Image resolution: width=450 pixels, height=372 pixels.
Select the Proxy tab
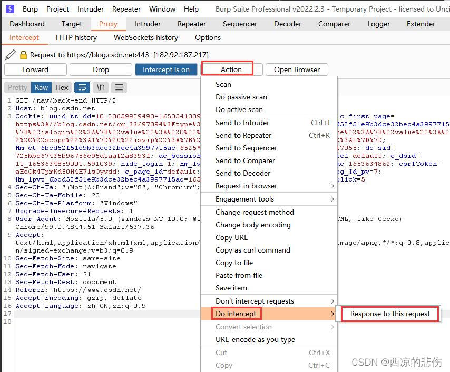click(108, 24)
